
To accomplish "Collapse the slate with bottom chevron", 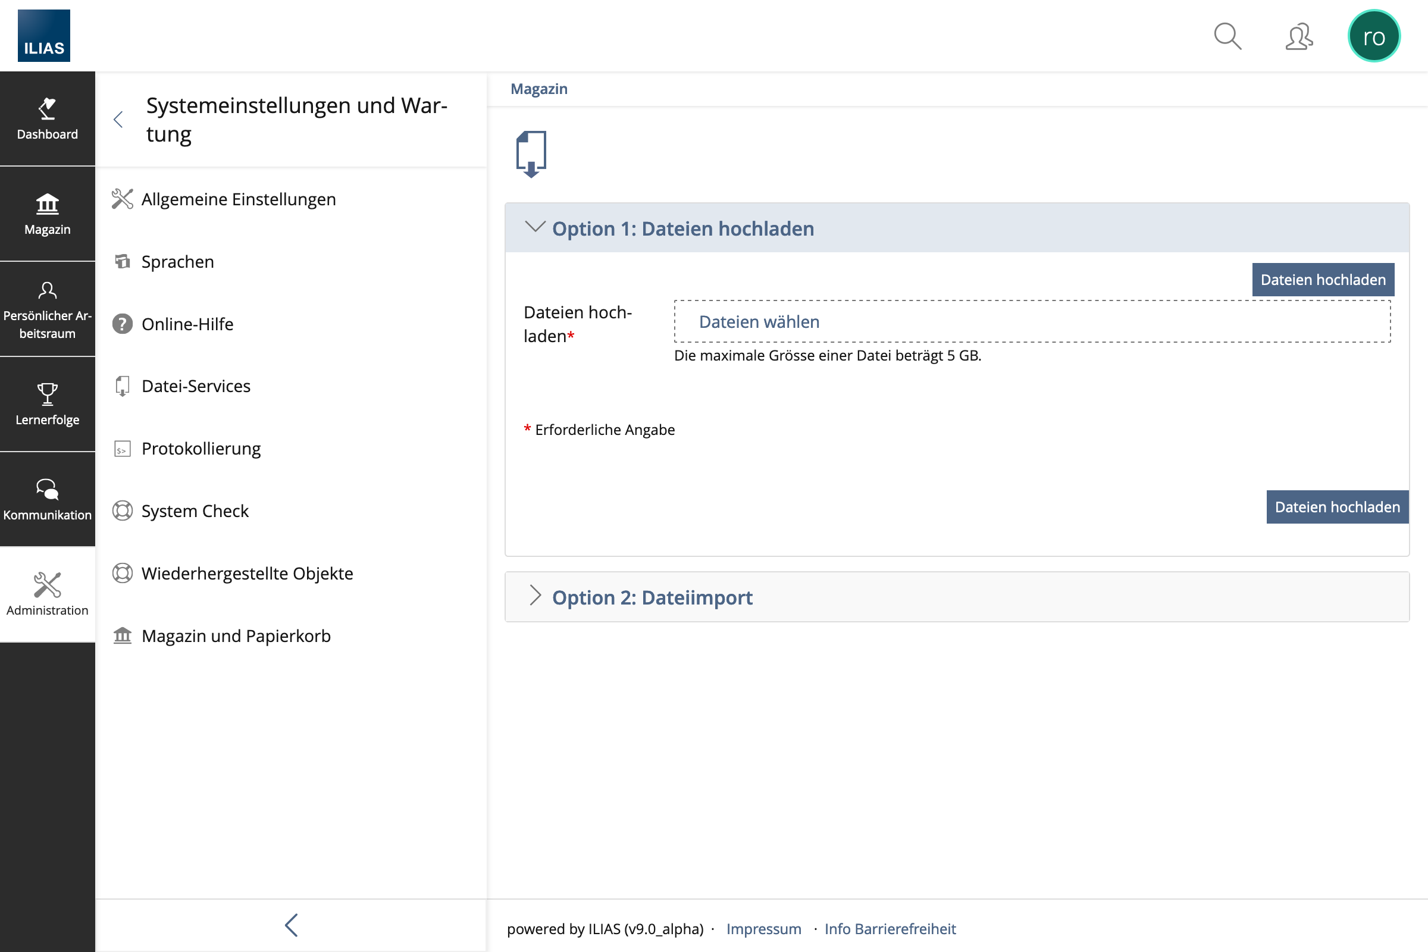I will coord(292,925).
